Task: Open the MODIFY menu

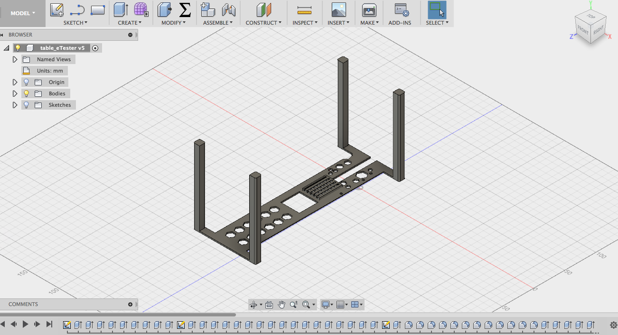Action: tap(173, 23)
